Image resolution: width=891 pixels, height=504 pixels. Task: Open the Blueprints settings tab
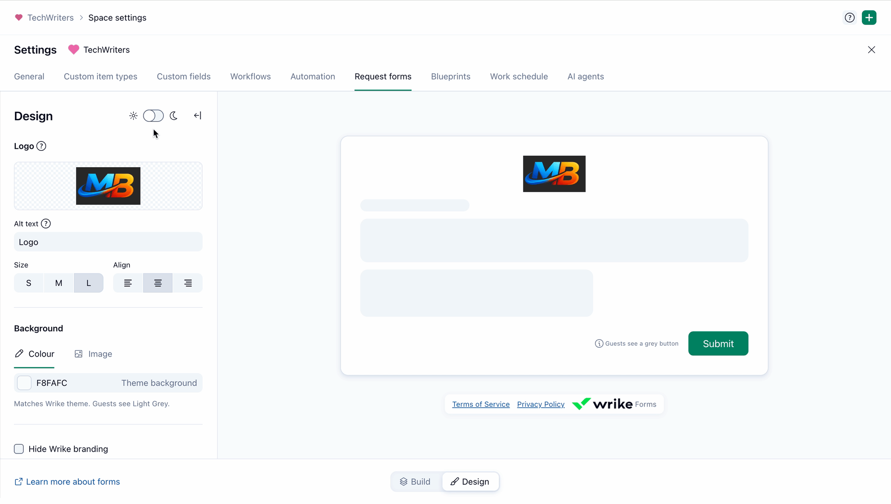click(x=451, y=77)
